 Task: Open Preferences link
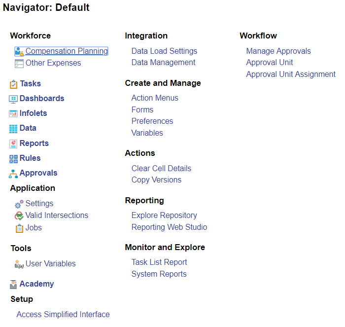(x=152, y=121)
